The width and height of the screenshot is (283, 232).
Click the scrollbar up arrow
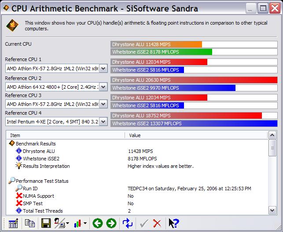point(272,135)
